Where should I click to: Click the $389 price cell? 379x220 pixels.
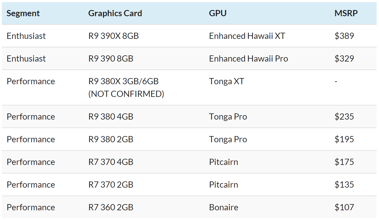(x=344, y=36)
